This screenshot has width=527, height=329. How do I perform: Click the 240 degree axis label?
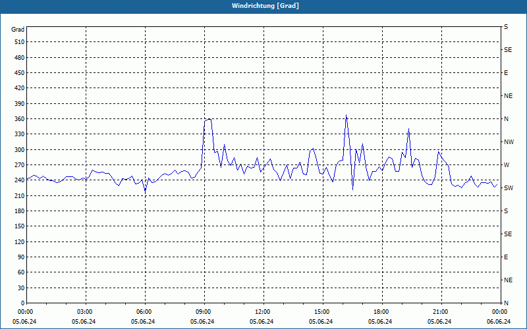point(20,180)
